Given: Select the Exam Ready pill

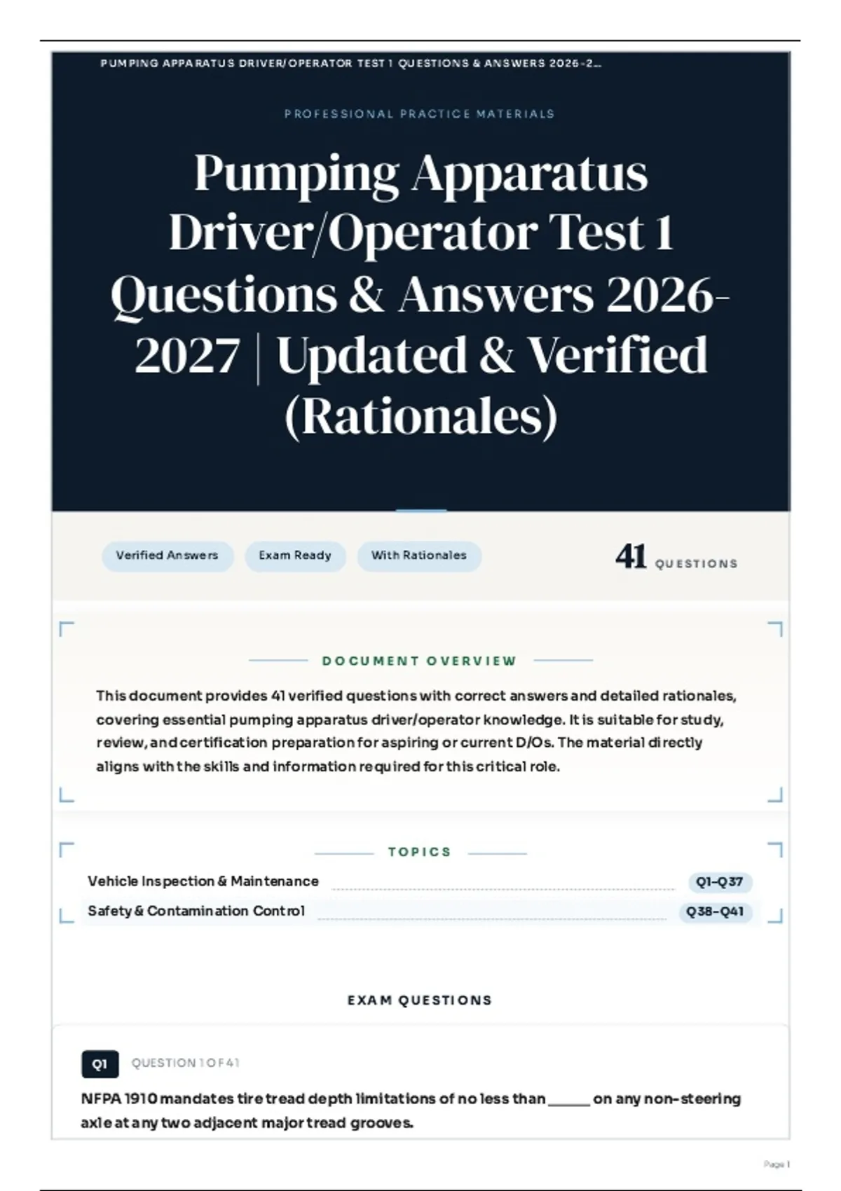Looking at the screenshot, I should coord(295,556).
